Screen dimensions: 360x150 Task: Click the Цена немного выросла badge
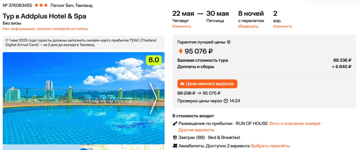click(207, 84)
